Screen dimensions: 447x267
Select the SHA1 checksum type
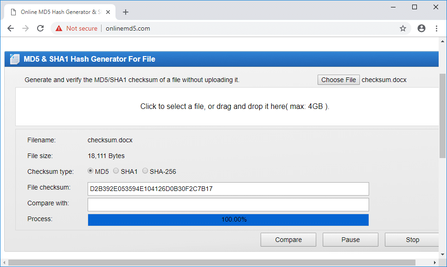pyautogui.click(x=116, y=171)
